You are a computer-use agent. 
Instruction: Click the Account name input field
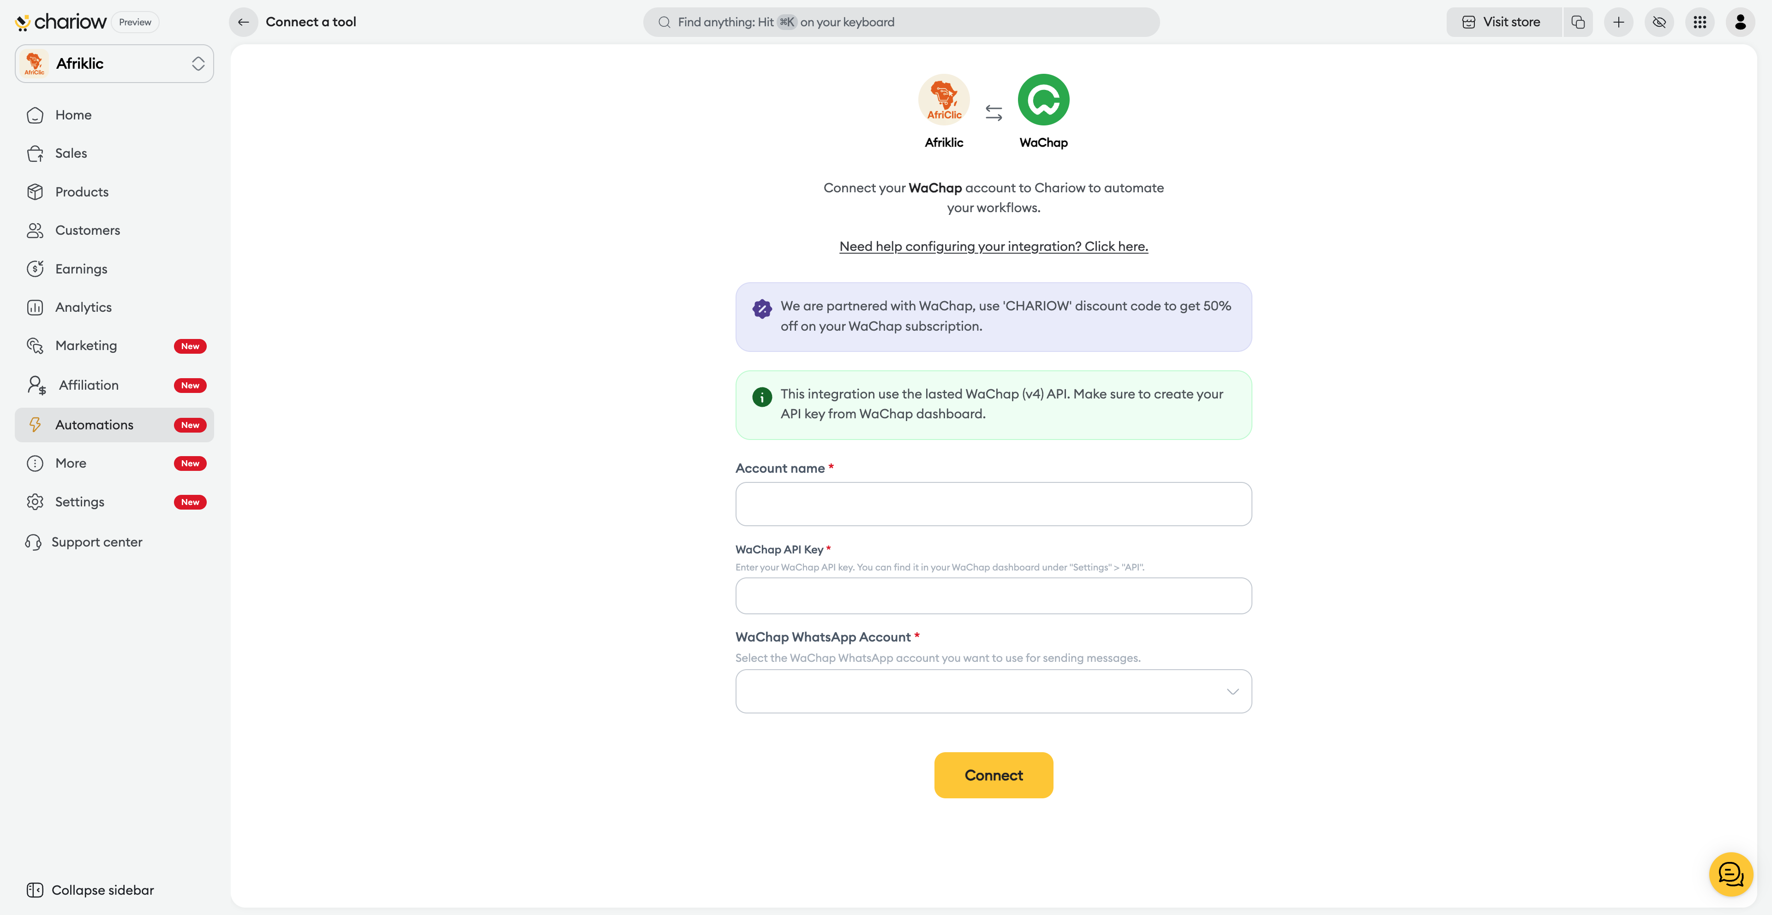pos(993,504)
